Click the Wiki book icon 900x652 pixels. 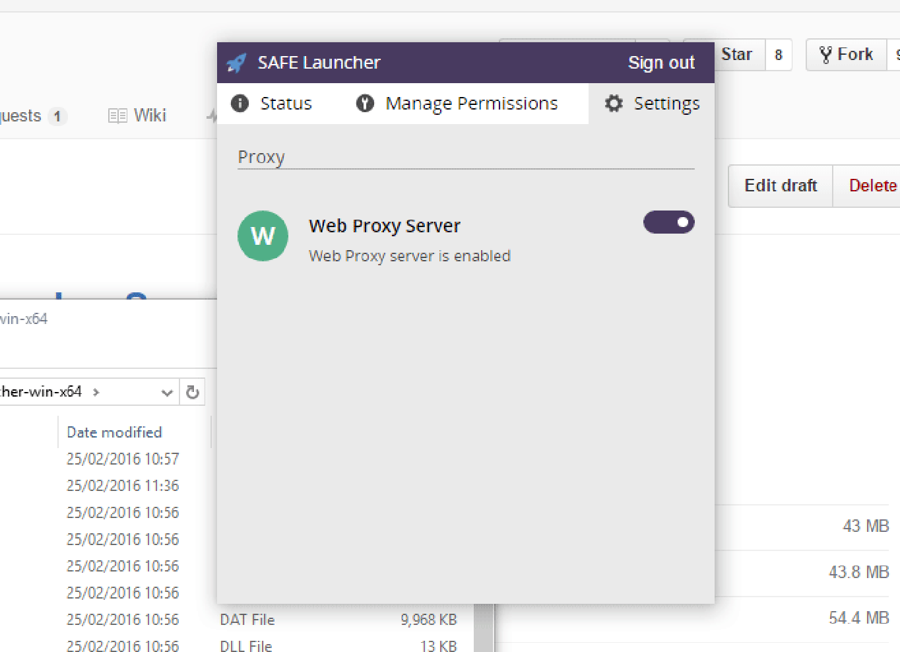click(x=117, y=116)
